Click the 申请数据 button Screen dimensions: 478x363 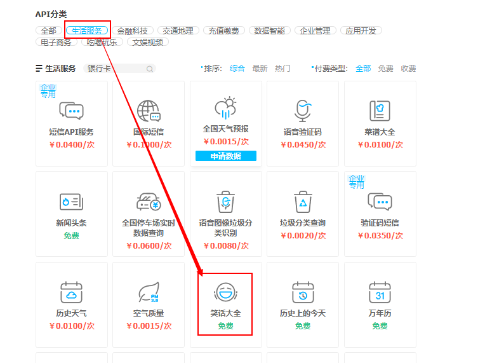click(x=225, y=156)
